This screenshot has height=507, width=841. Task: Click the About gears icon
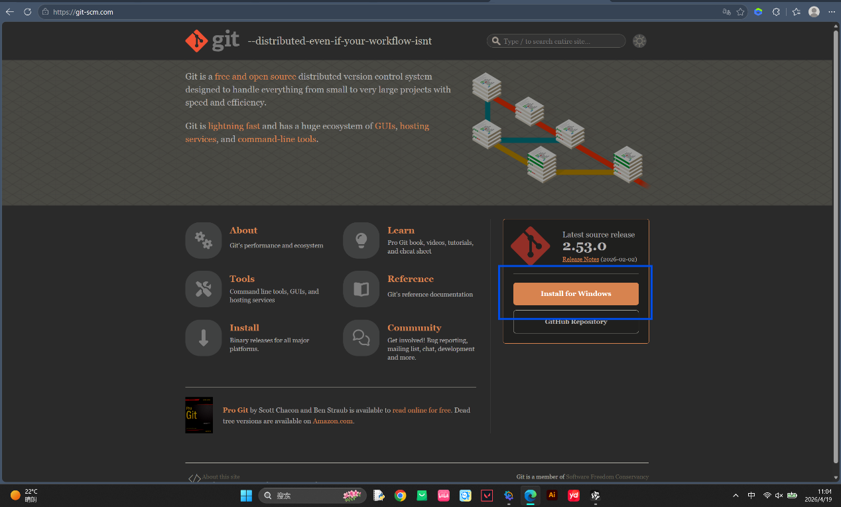[204, 240]
